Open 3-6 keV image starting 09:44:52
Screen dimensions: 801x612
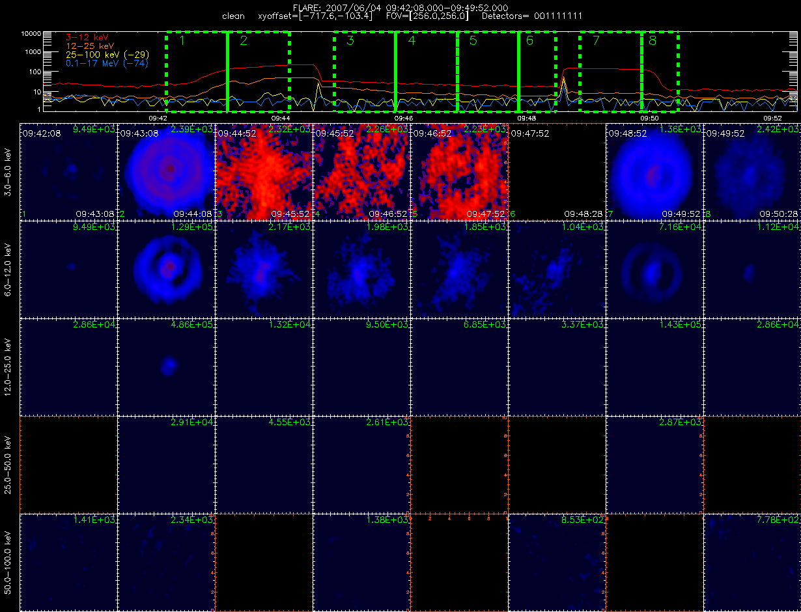[x=264, y=171]
